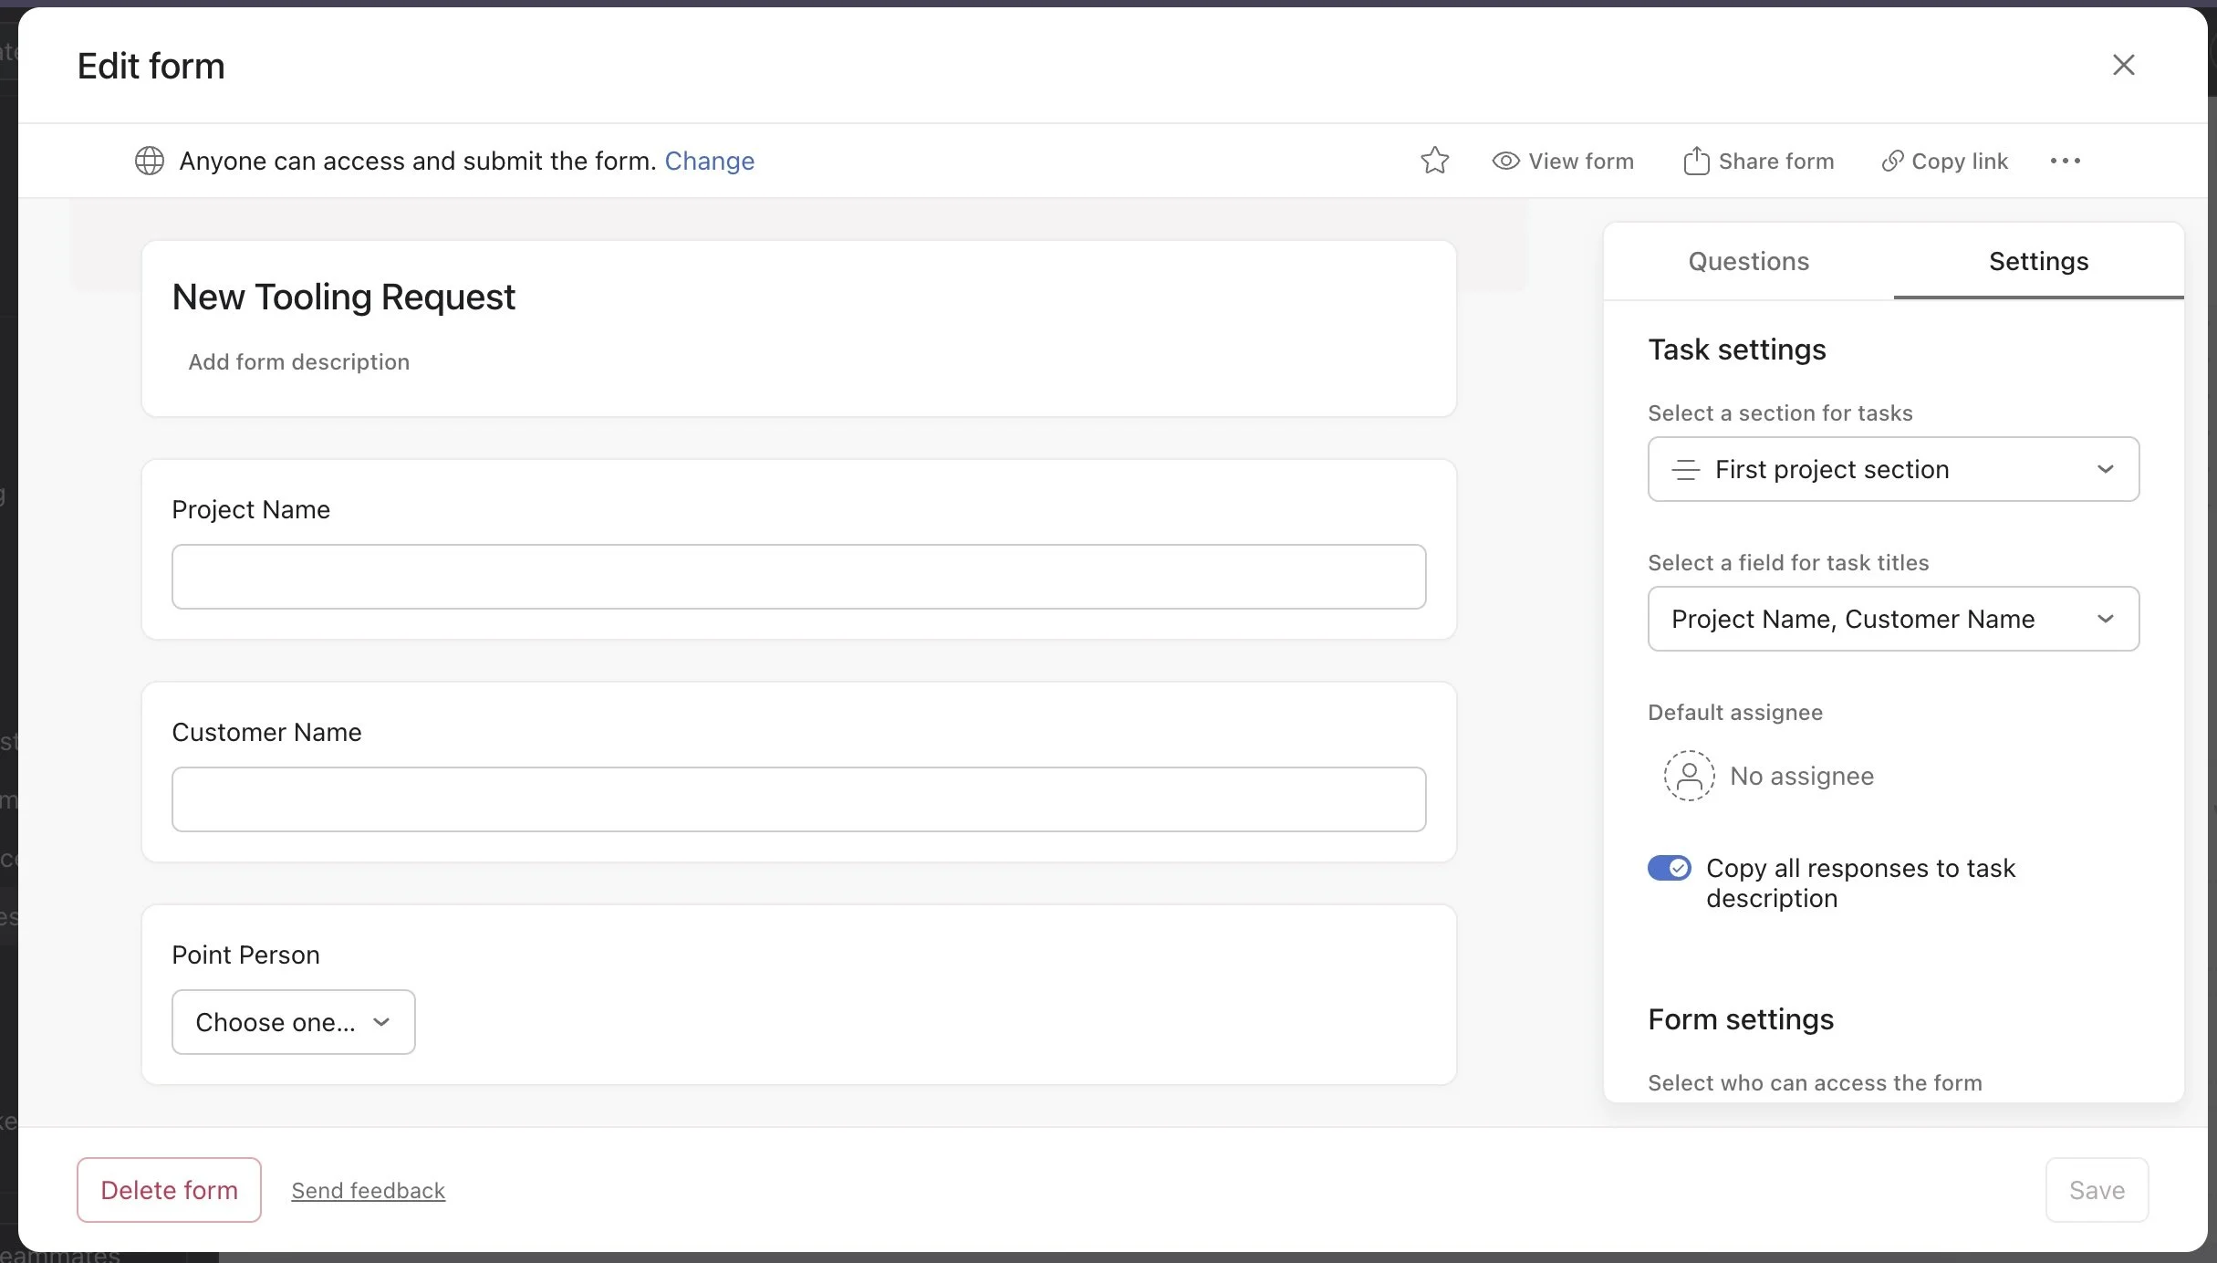Click the Project Name input field

coord(797,577)
